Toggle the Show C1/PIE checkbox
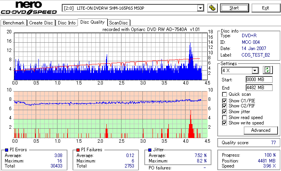 224,101
